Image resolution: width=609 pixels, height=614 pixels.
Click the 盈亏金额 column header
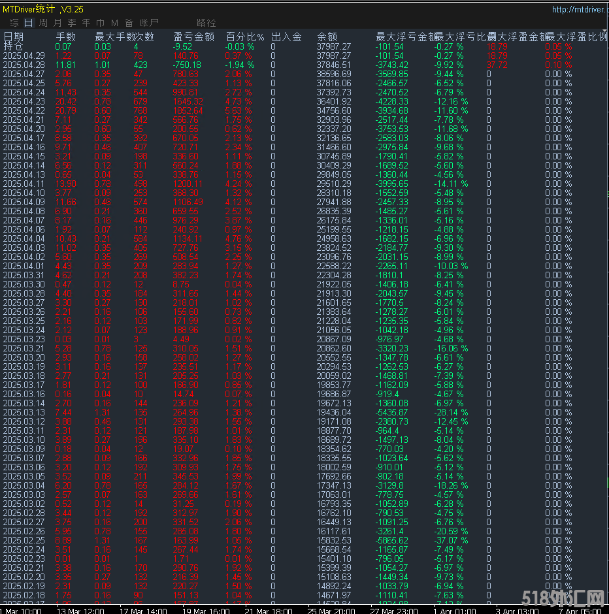[x=193, y=37]
